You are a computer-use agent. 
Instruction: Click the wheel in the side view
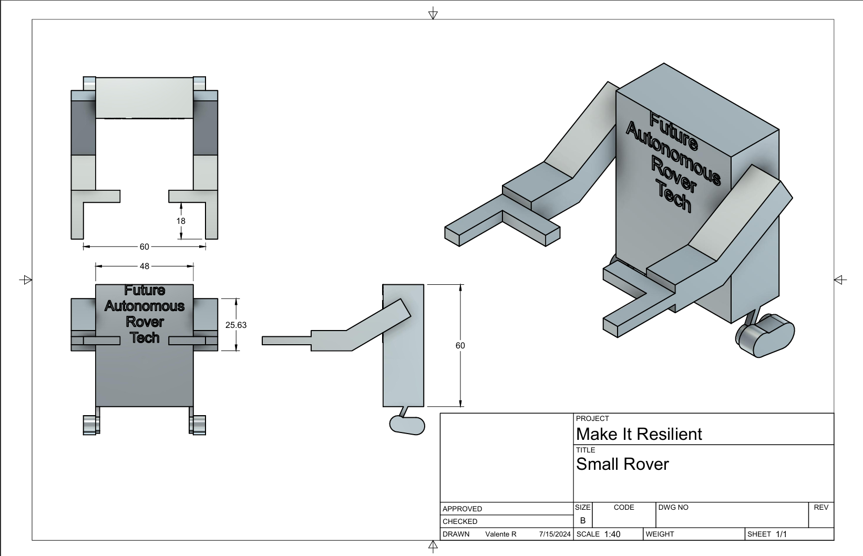click(407, 425)
